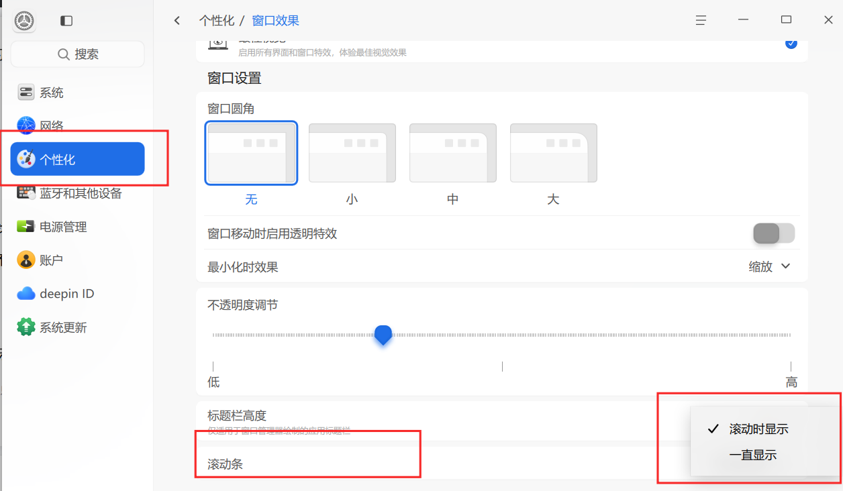
Task: Open the title bar hamburger menu
Action: [701, 20]
